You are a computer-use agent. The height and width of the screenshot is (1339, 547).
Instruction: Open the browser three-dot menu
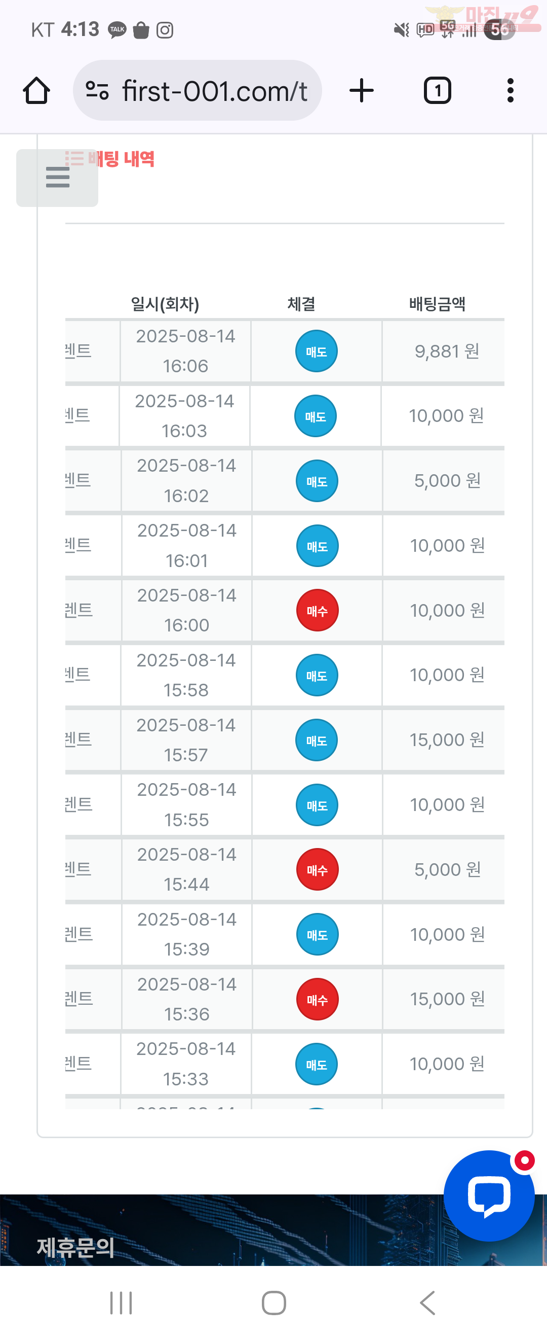point(510,90)
